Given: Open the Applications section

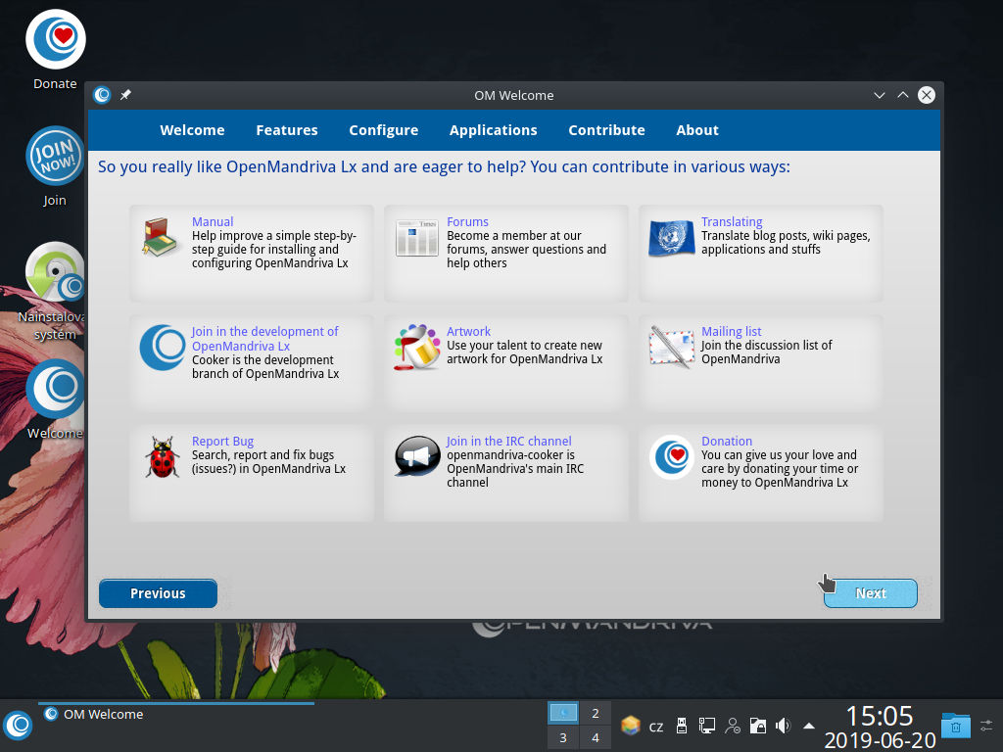Looking at the screenshot, I should [493, 129].
